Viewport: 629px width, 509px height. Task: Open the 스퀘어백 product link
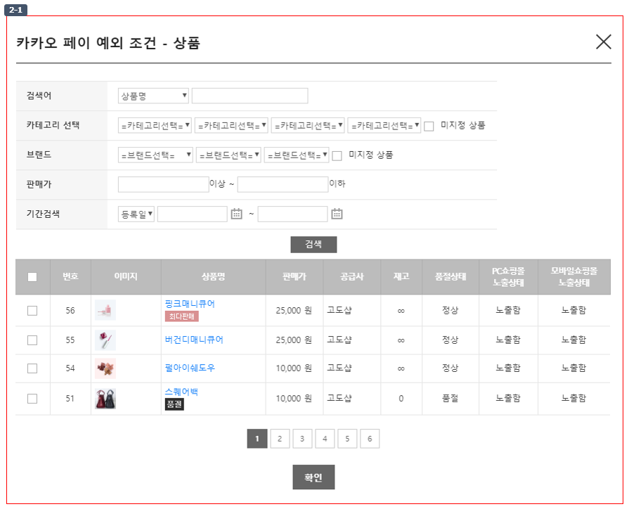tap(181, 392)
